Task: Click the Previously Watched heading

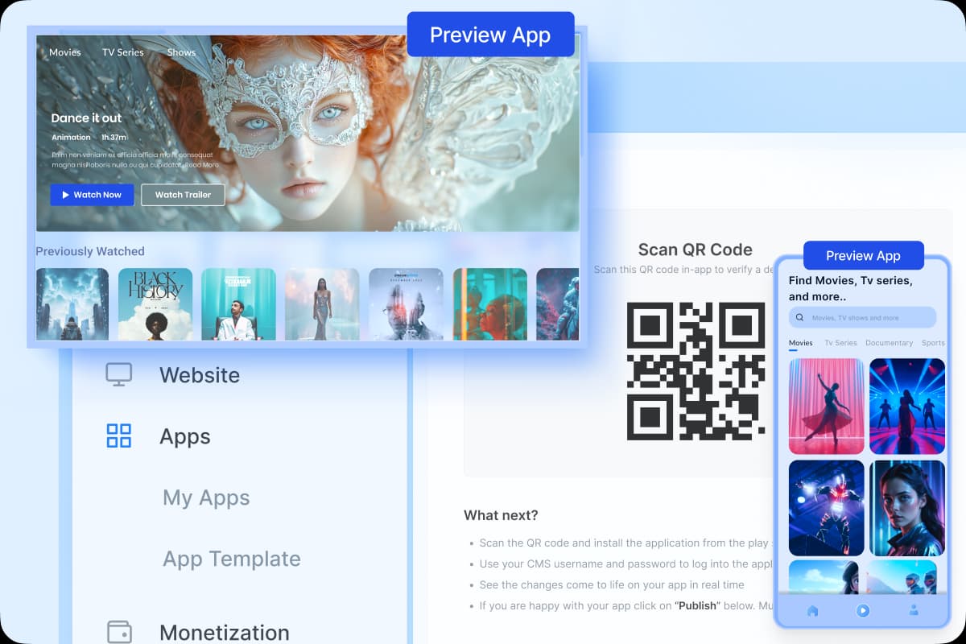Action: (x=90, y=251)
